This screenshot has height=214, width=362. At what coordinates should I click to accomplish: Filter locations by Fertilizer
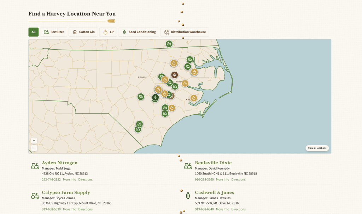pos(54,32)
